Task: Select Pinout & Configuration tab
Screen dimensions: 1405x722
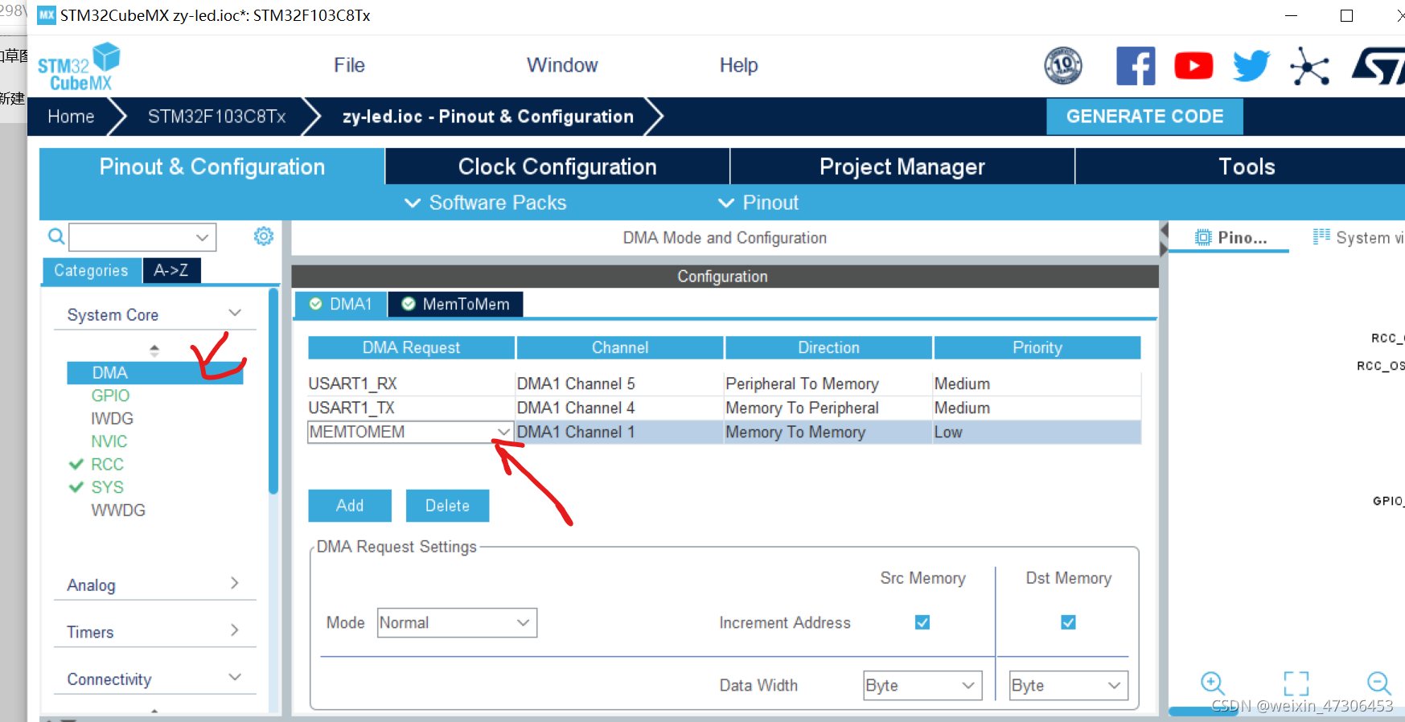Action: click(212, 166)
